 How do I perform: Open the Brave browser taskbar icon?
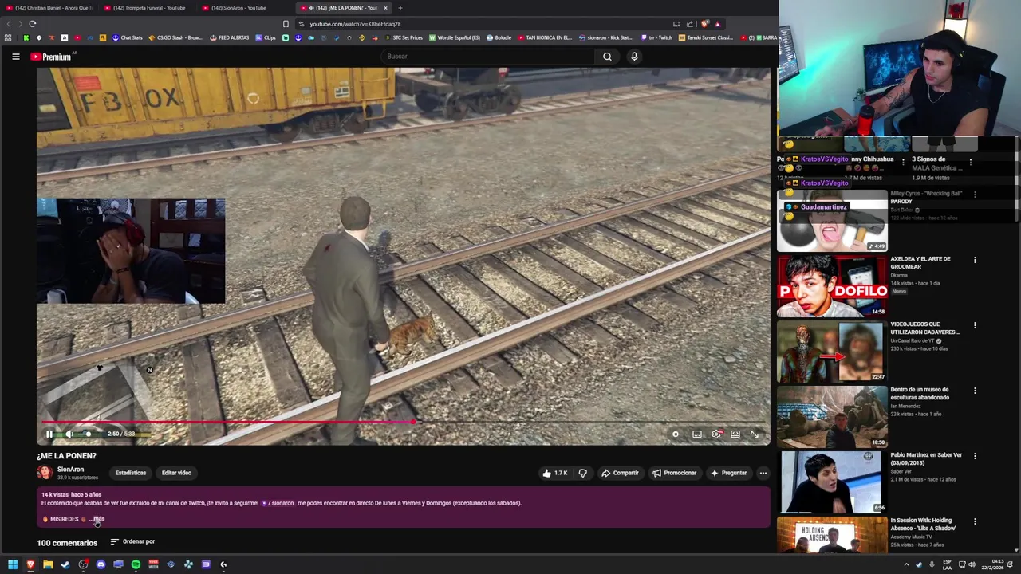pyautogui.click(x=30, y=564)
